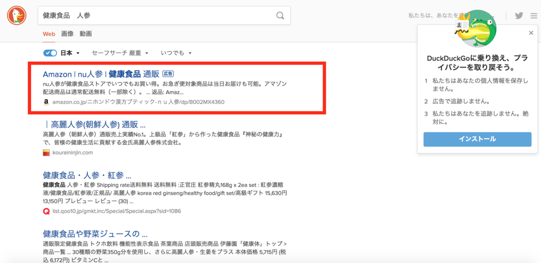The height and width of the screenshot is (263, 541).
Task: Click the Qoo10 favicon icon
Action: (x=46, y=211)
